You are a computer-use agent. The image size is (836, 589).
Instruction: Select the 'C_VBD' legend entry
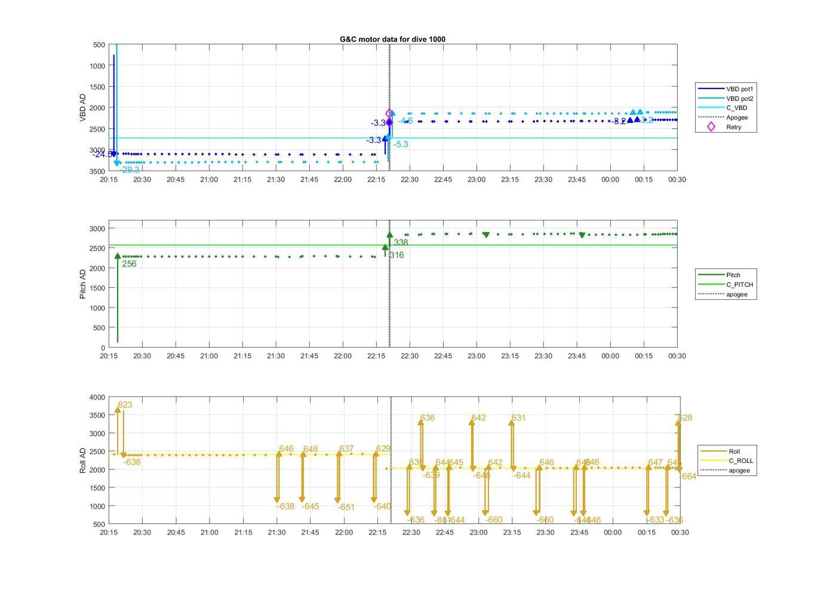(723, 108)
